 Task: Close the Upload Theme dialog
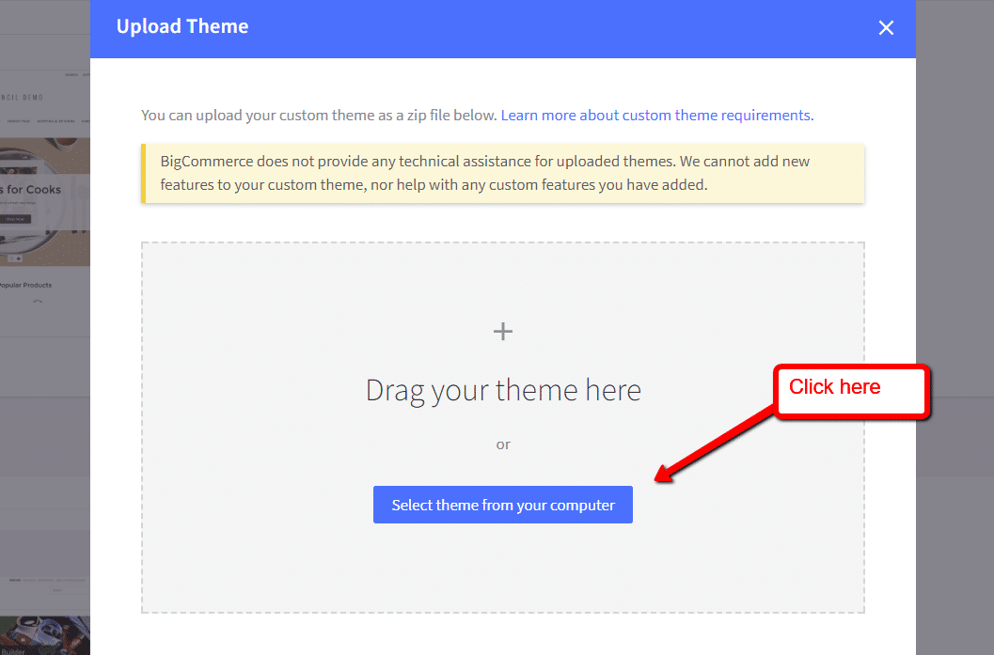click(x=885, y=27)
